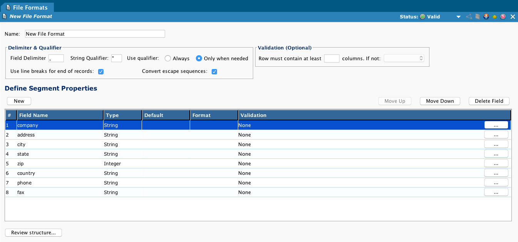
Task: Click the document icon on File Formats tab
Action: (x=8, y=7)
